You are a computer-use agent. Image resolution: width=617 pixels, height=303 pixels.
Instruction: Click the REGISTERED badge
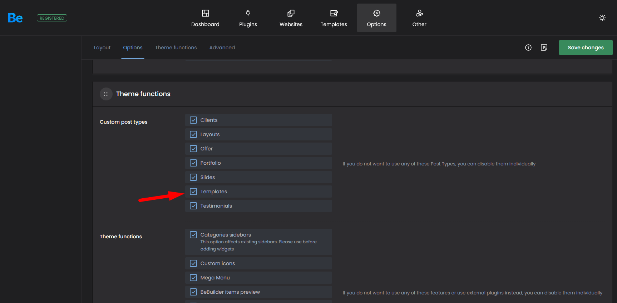tap(52, 18)
